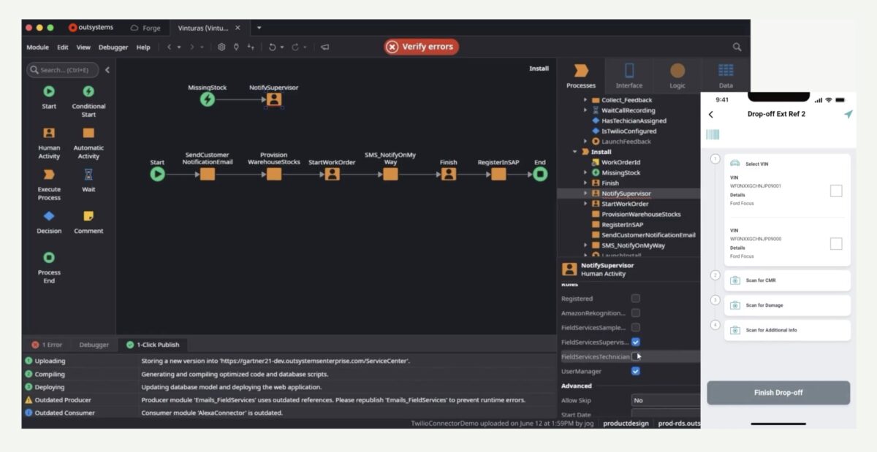Select the Comment tool in toolbox

[88, 216]
